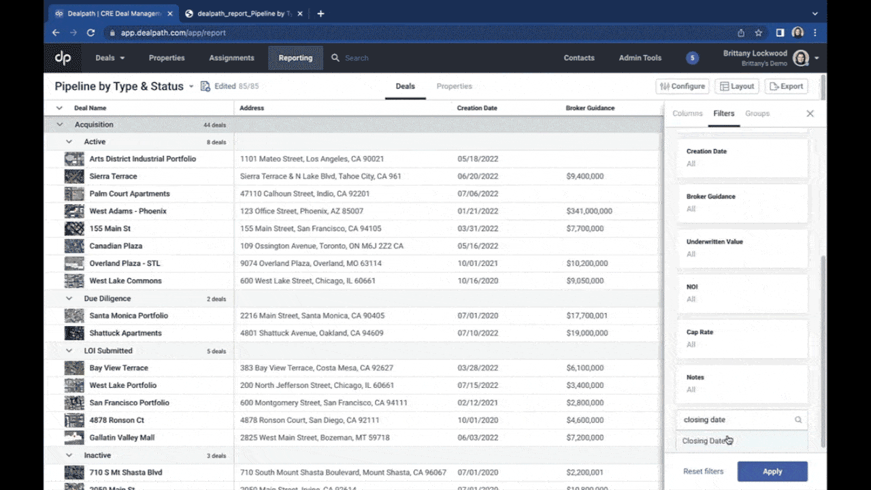Screen dimensions: 871x490
Task: Switch to the Properties report tab
Action: [455, 86]
